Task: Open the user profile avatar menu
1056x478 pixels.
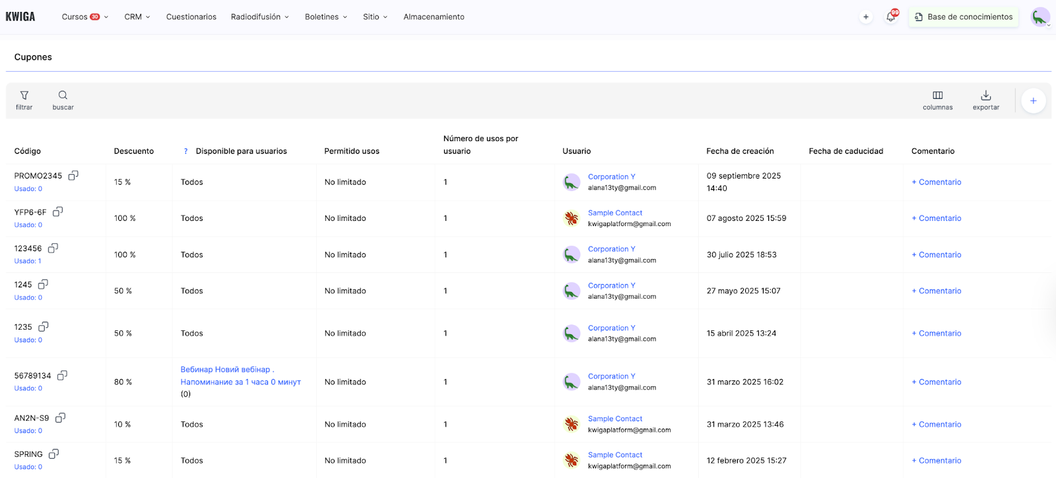Action: pos(1040,17)
